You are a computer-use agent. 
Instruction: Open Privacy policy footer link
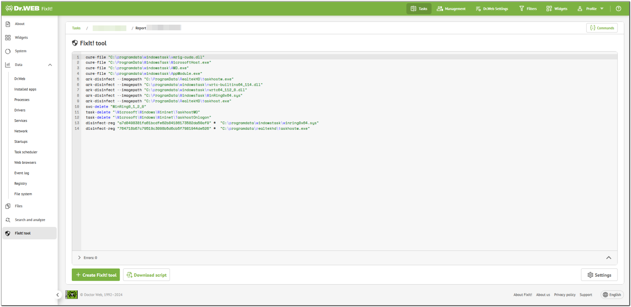coord(564,295)
